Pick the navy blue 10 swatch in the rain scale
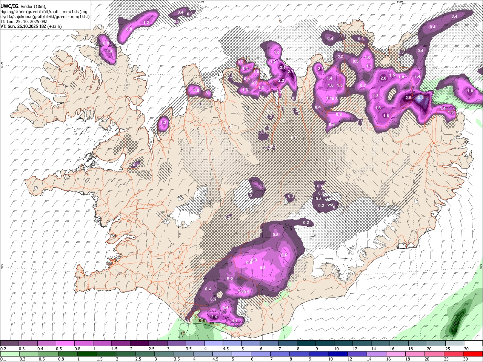The height and width of the screenshot is (362, 483). 338,354
